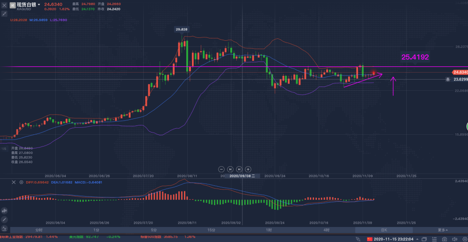Toggle the sound speaker icon
Image resolution: width=468 pixels, height=242 pixels.
[454, 239]
